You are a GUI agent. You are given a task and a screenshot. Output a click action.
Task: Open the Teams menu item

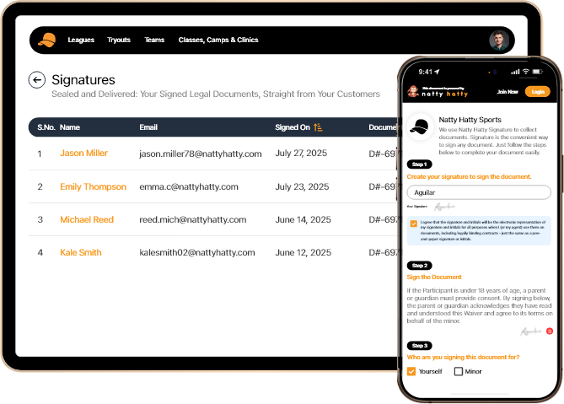coord(154,40)
